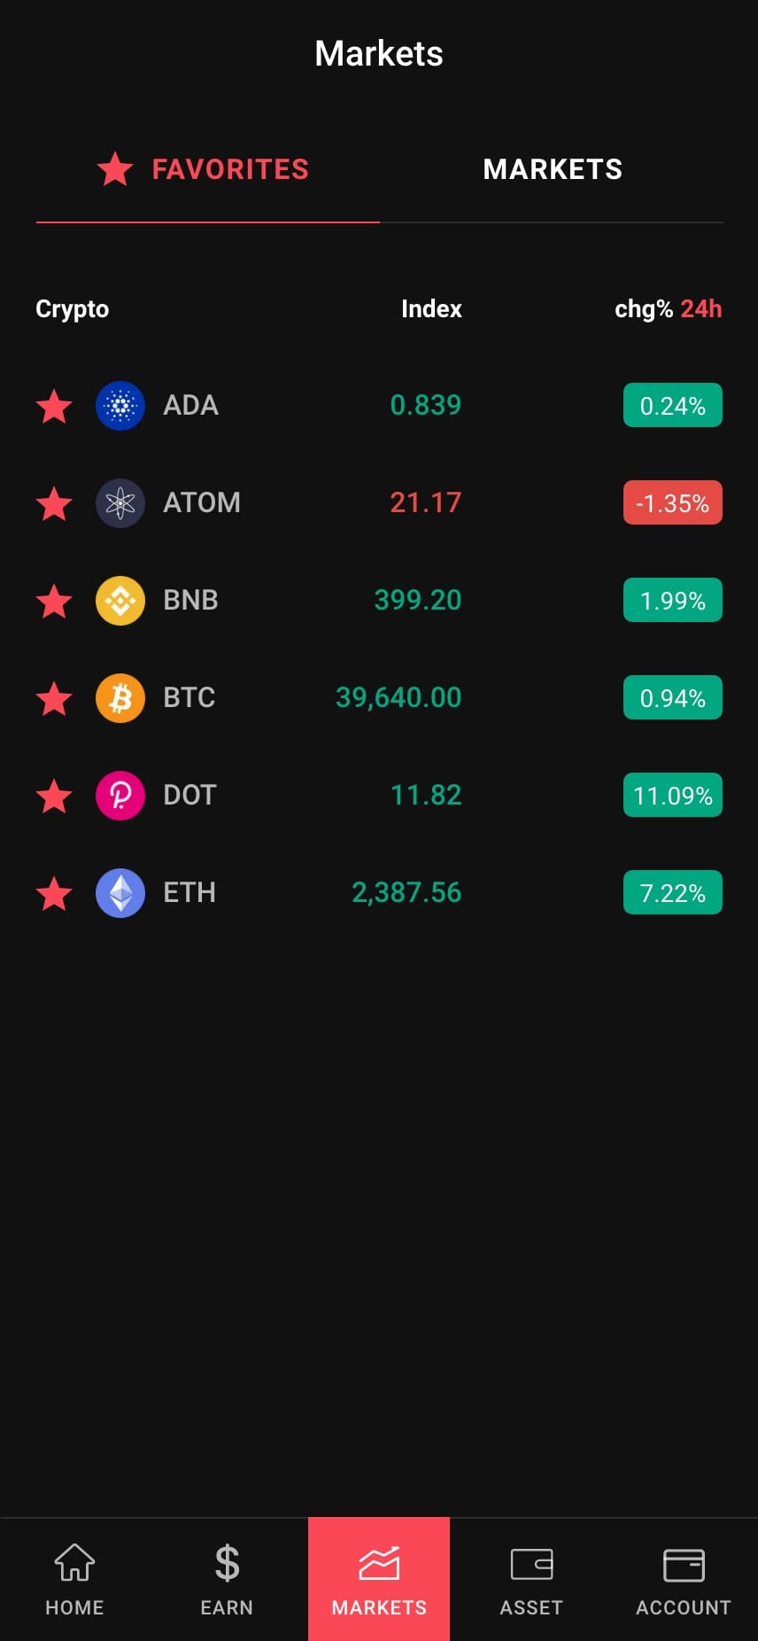Sort list by Index column header
Screen dimensions: 758x1641
431,309
